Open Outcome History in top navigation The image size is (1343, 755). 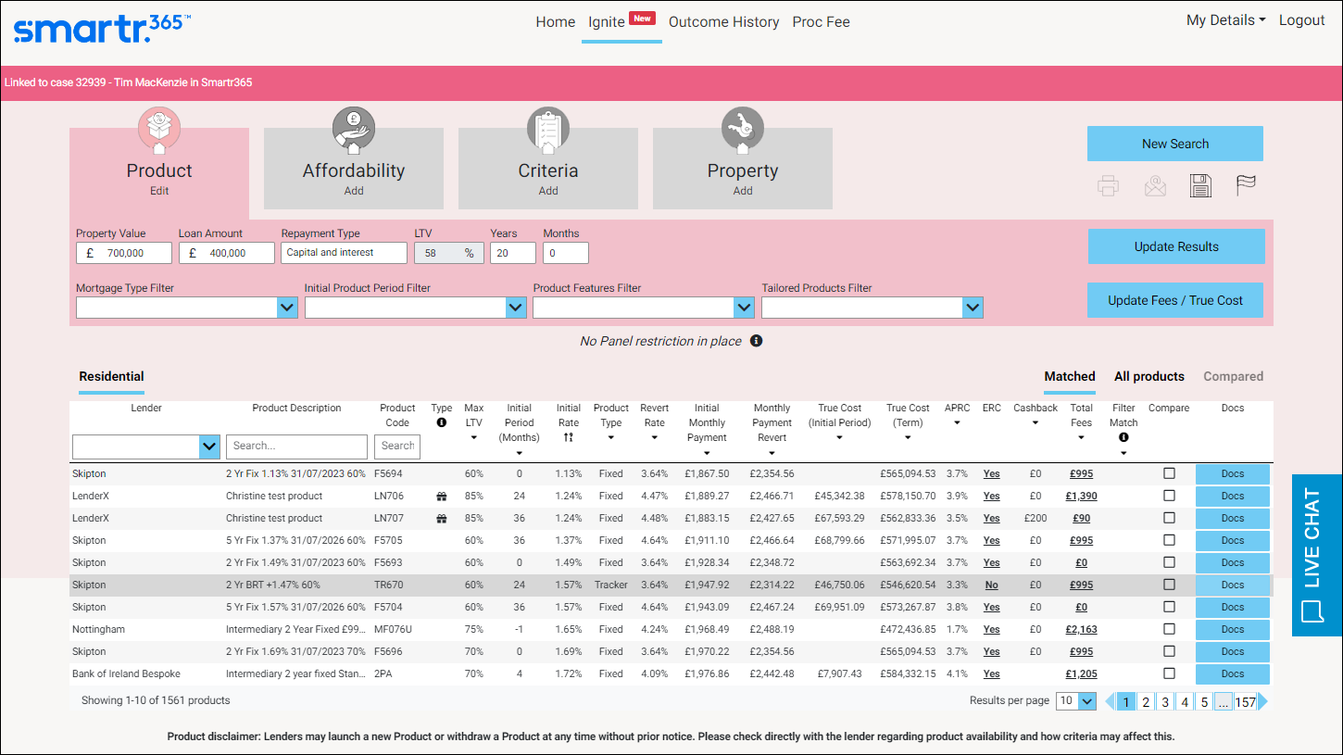(x=723, y=21)
